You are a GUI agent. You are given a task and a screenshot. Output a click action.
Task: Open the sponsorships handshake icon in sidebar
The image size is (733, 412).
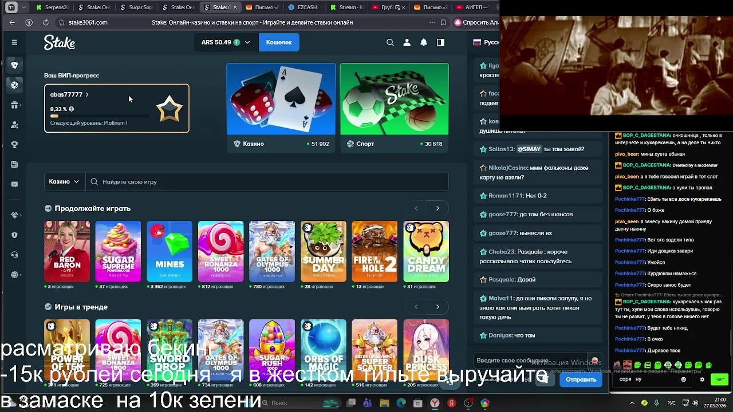tap(14, 215)
